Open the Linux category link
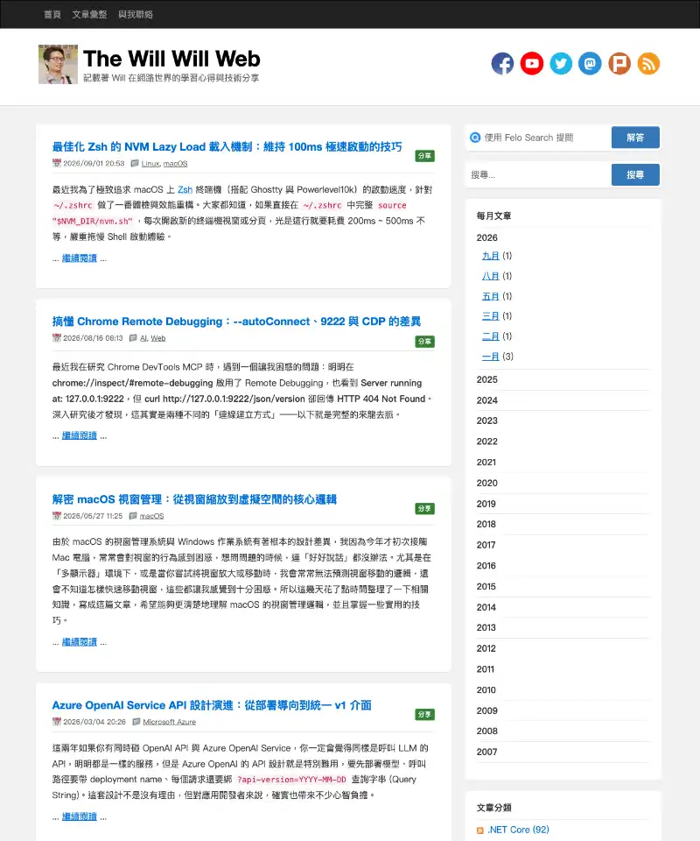The image size is (700, 841). point(150,164)
